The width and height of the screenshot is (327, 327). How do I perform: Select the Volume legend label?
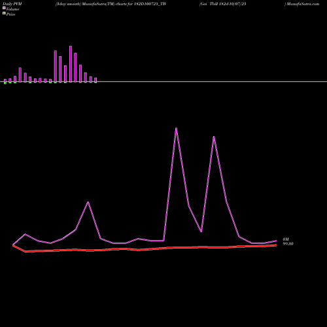(x=12, y=9)
